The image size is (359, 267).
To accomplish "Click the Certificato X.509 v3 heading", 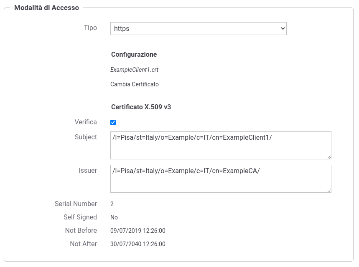I will click(x=141, y=107).
